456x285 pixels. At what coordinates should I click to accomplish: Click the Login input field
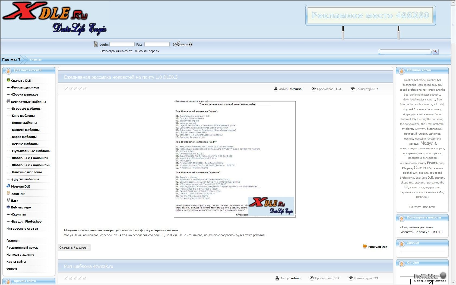tap(122, 44)
